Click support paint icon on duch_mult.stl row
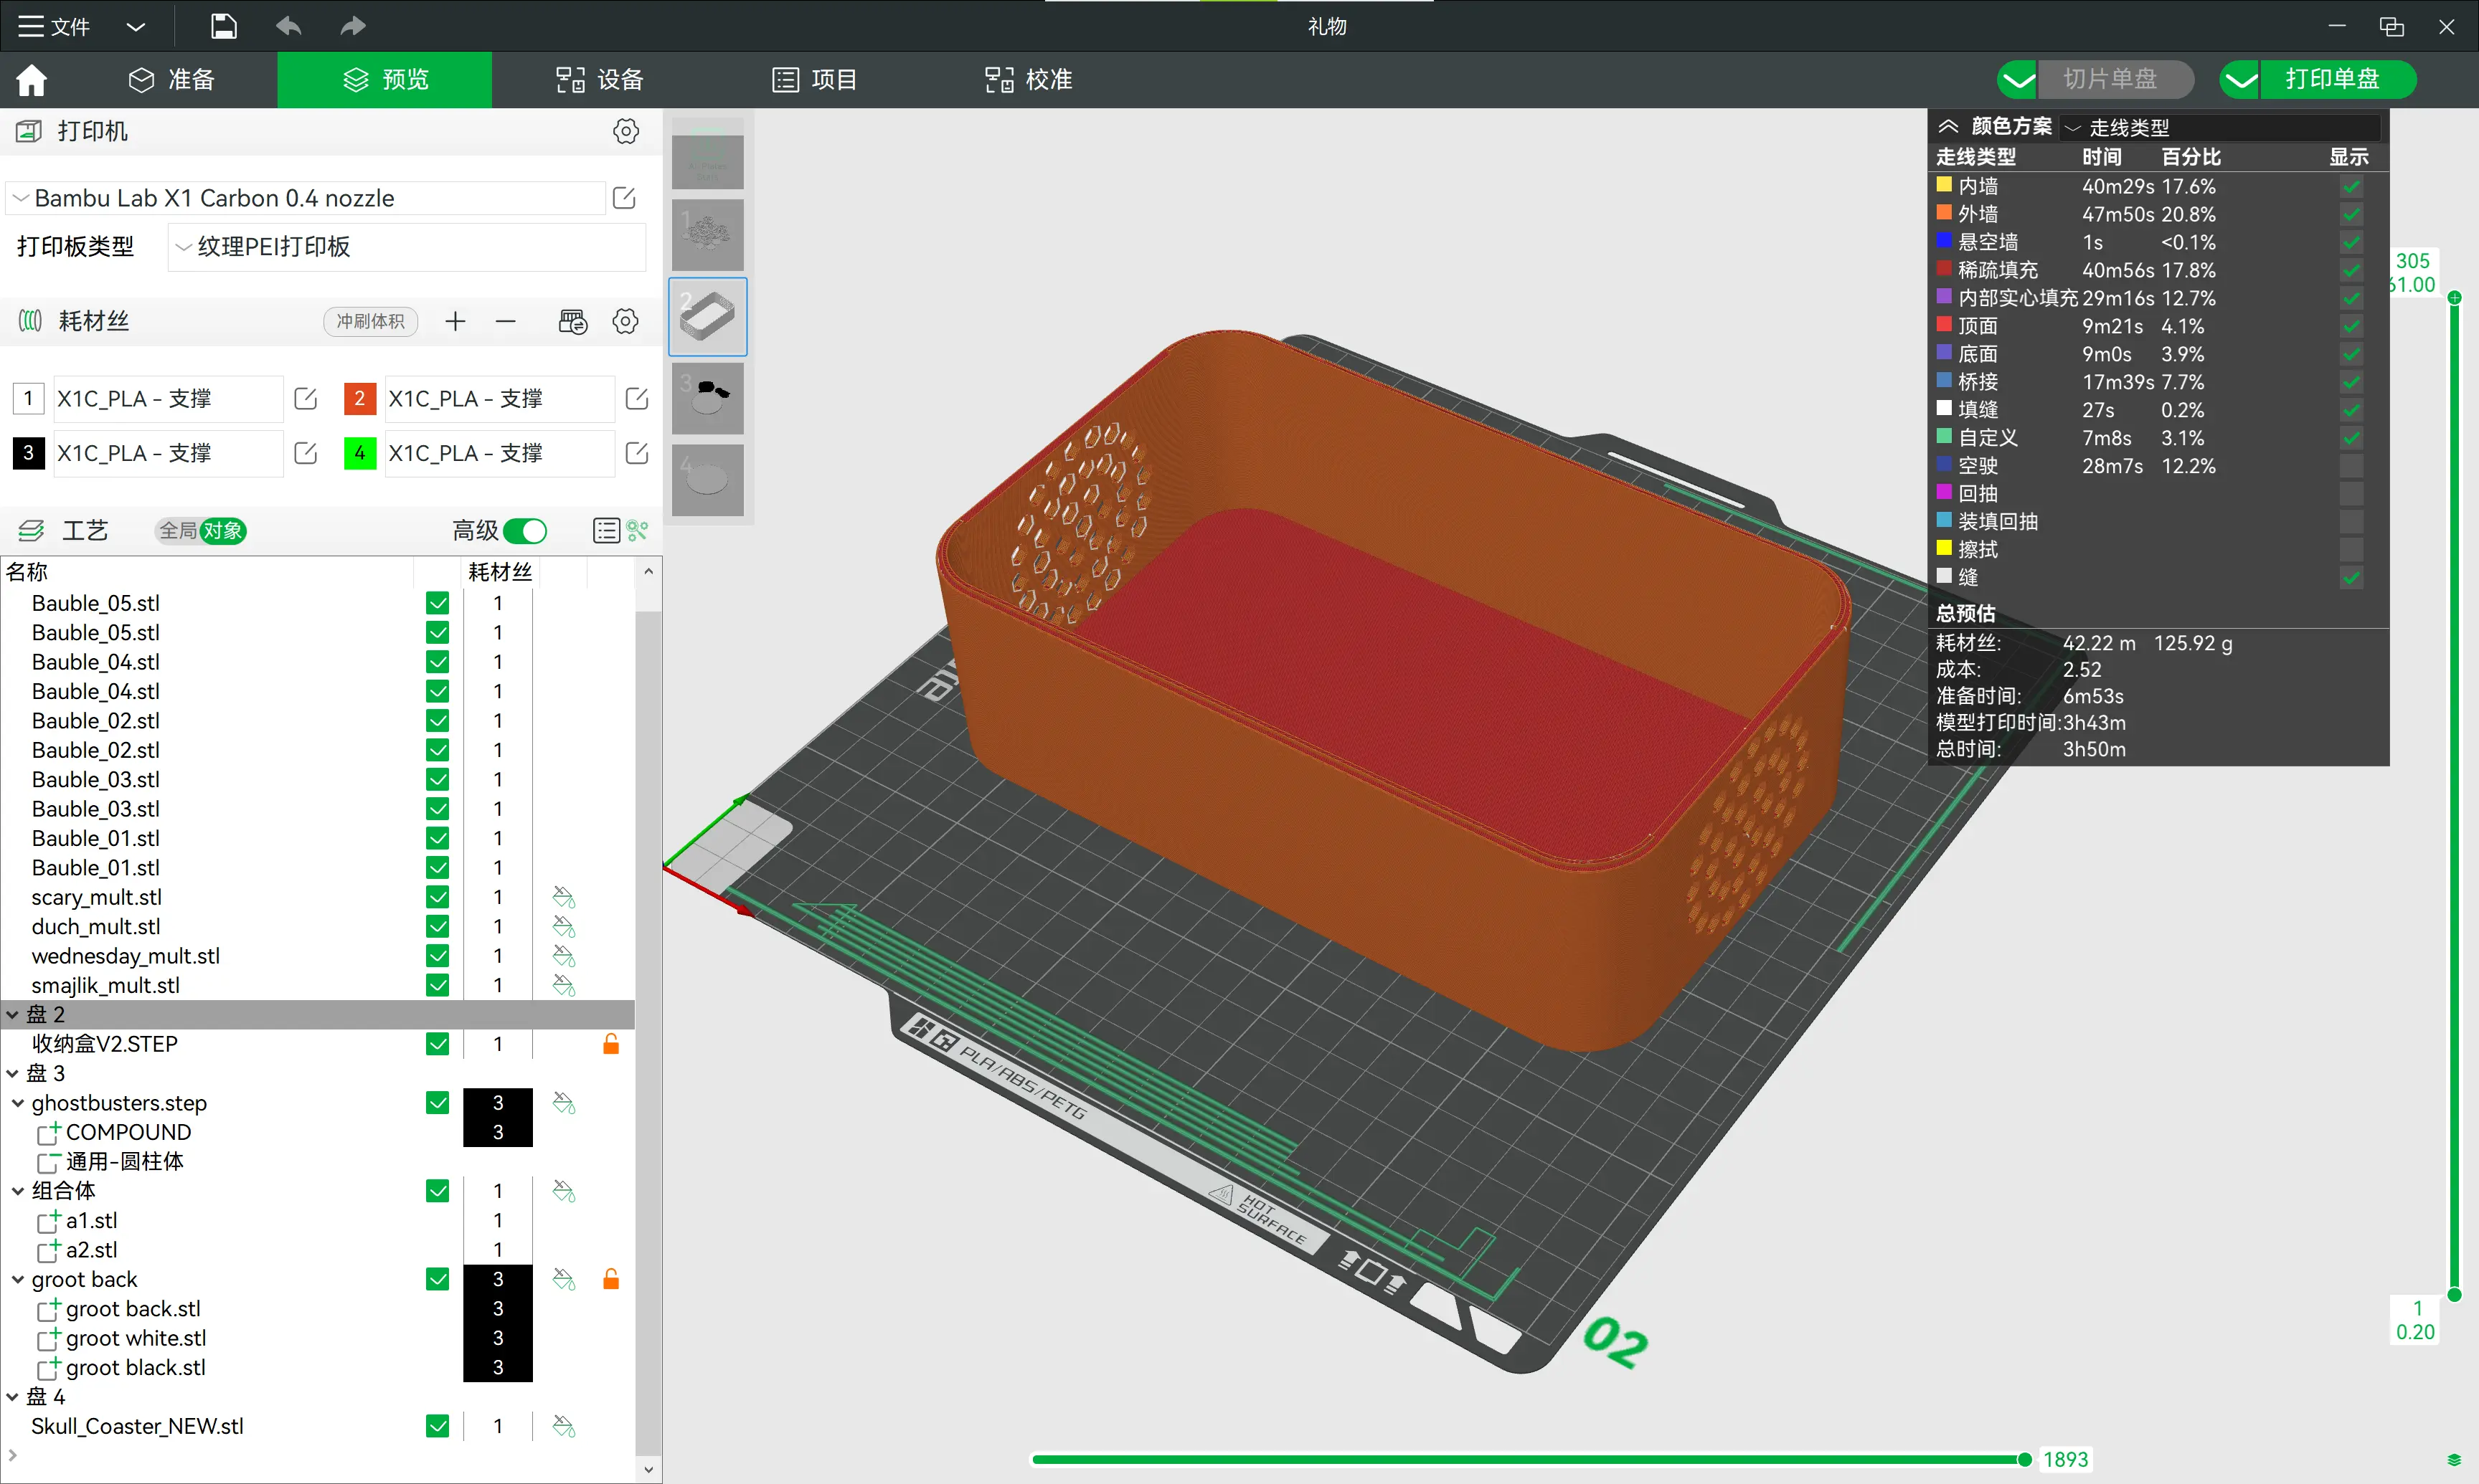Image resolution: width=2479 pixels, height=1484 pixels. pyautogui.click(x=563, y=927)
